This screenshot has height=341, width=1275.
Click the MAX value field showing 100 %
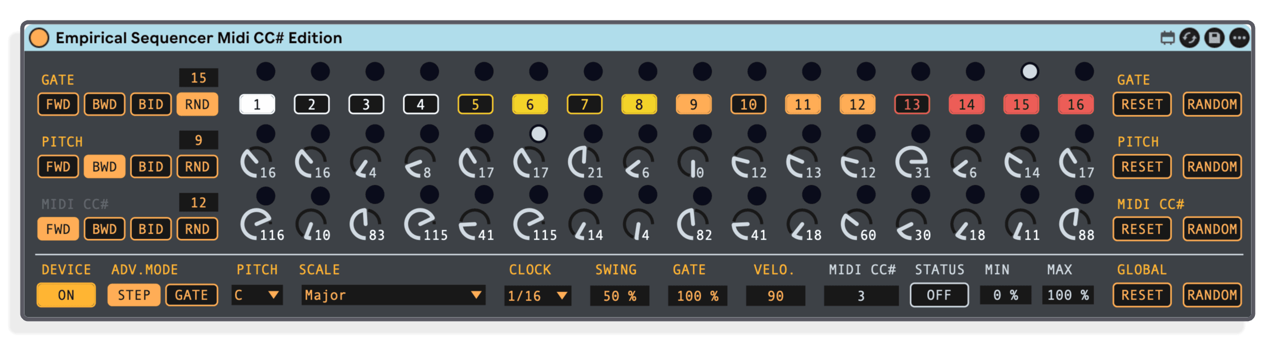click(x=1068, y=295)
